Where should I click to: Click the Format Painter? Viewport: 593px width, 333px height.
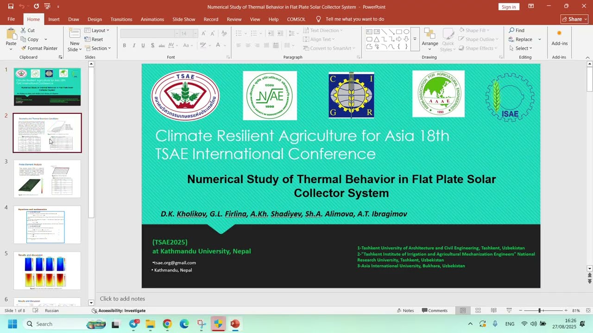39,48
